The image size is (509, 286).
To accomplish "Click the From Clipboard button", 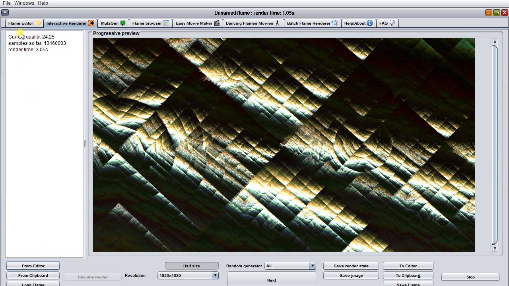I will tap(33, 275).
